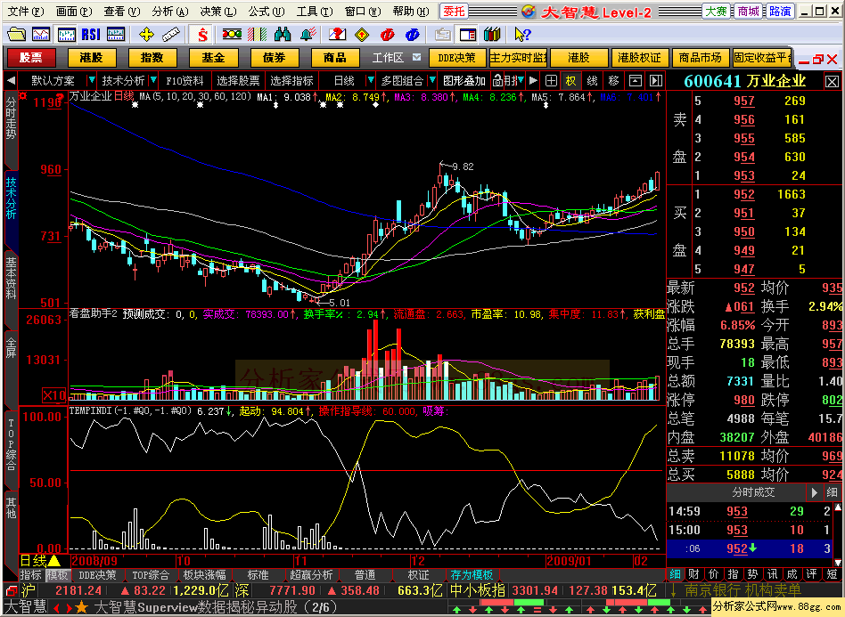The width and height of the screenshot is (845, 617).
Task: Click the orange star in news ticker
Action: 81,608
